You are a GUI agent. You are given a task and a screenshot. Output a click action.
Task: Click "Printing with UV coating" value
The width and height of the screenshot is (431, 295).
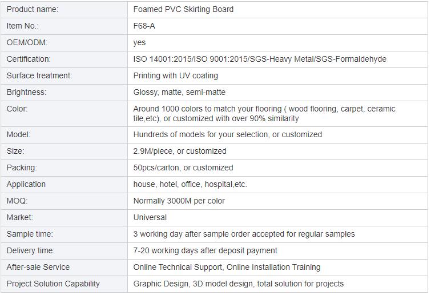175,75
